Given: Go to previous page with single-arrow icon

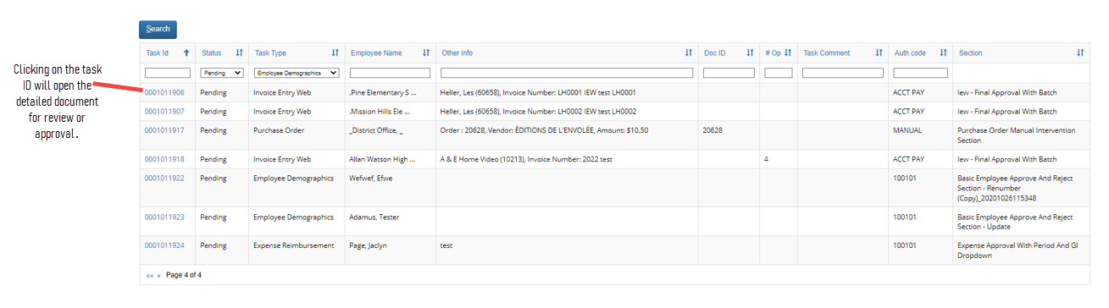Looking at the screenshot, I should point(158,276).
